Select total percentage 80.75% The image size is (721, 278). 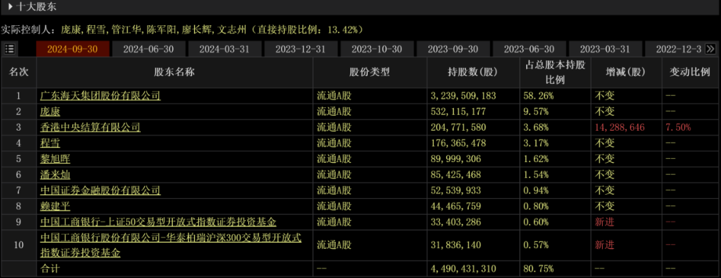coord(539,269)
